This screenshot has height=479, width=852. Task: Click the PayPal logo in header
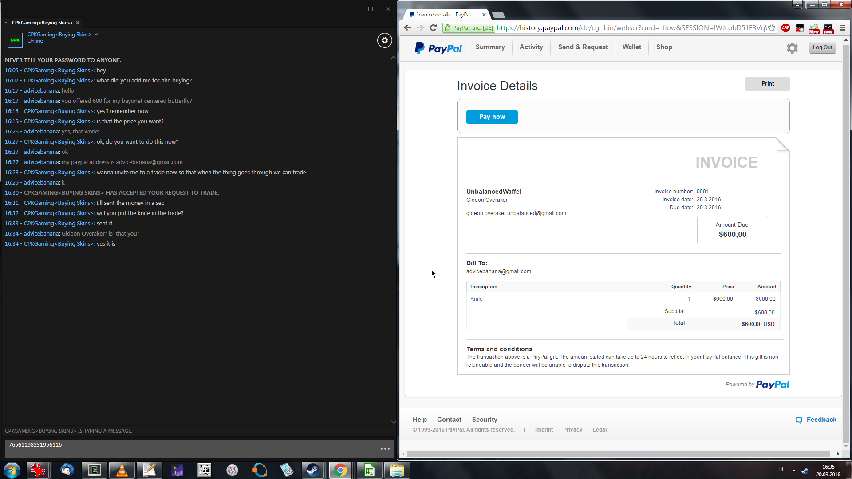438,48
